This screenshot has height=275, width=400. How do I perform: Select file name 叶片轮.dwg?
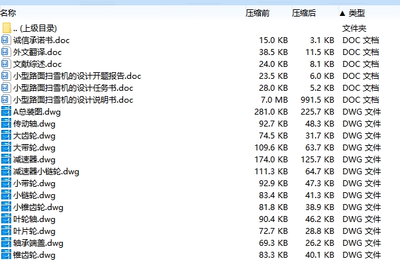[34, 231]
